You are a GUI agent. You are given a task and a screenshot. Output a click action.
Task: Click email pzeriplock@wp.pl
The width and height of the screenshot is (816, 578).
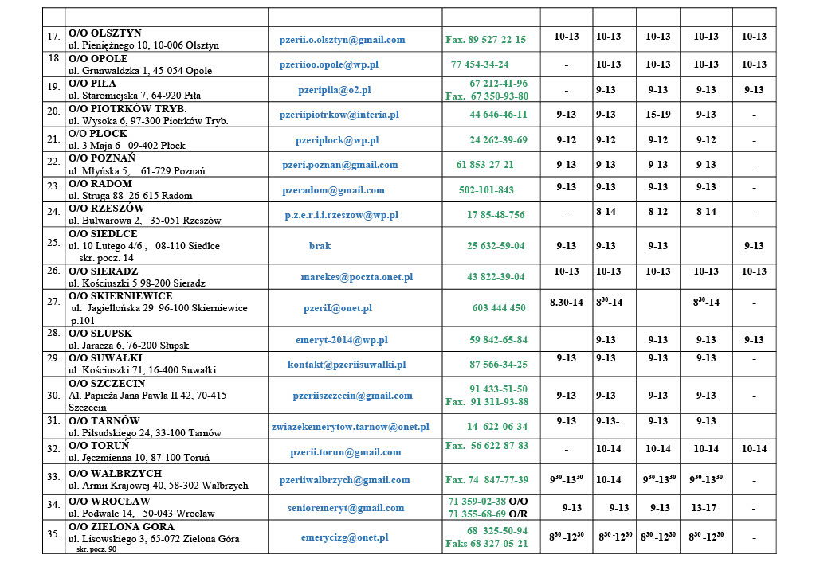[337, 140]
